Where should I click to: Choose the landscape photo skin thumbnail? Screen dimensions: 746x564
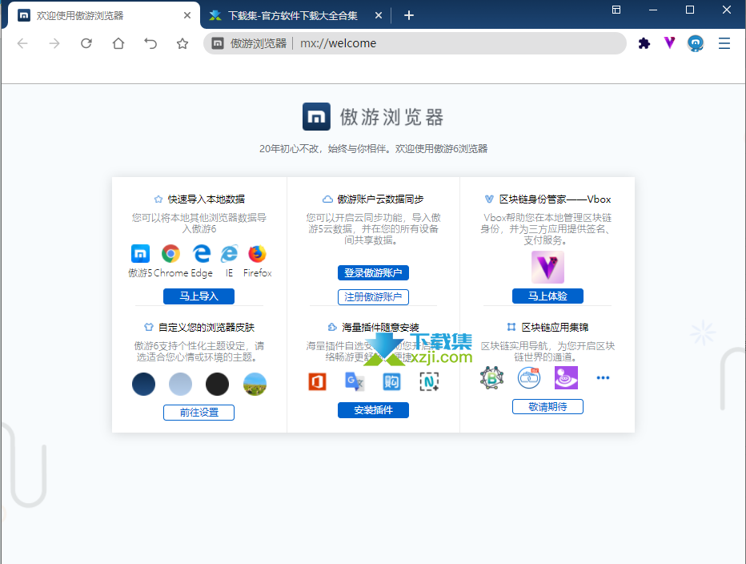255,384
